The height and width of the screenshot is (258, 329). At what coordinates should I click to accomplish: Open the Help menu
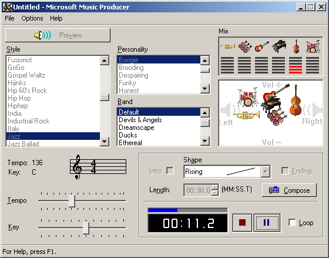[56, 18]
